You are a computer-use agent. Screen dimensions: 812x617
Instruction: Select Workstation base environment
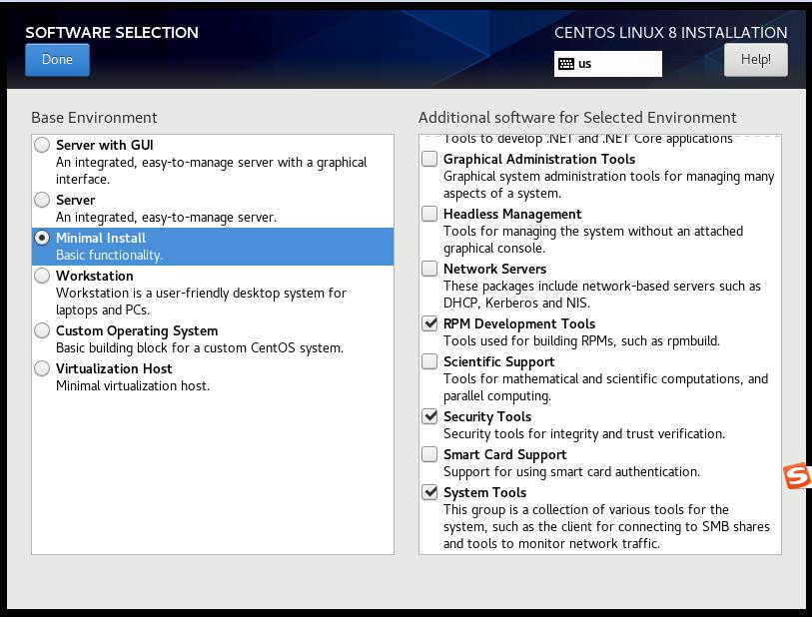click(x=42, y=277)
